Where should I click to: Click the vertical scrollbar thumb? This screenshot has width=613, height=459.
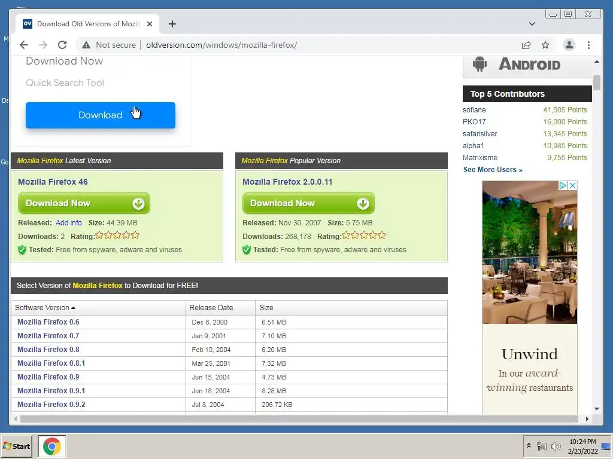click(x=597, y=82)
